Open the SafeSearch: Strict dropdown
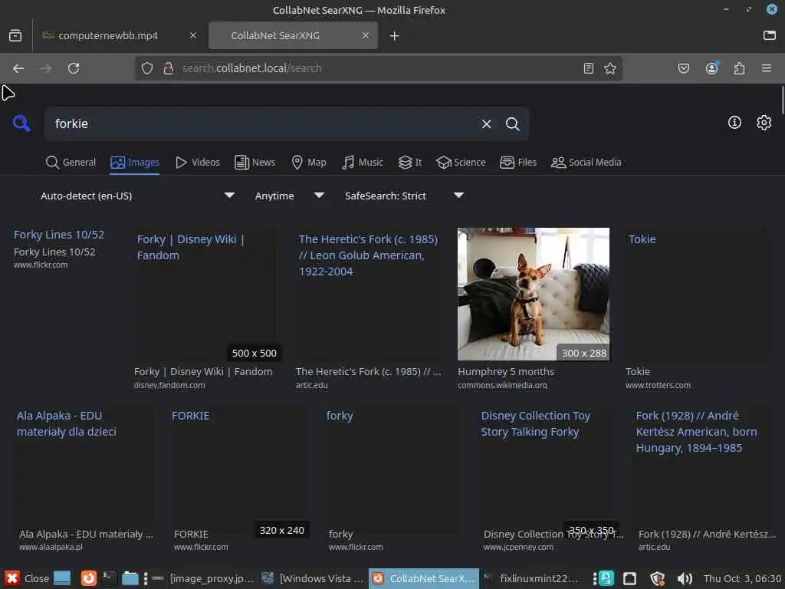This screenshot has height=589, width=785. point(403,196)
